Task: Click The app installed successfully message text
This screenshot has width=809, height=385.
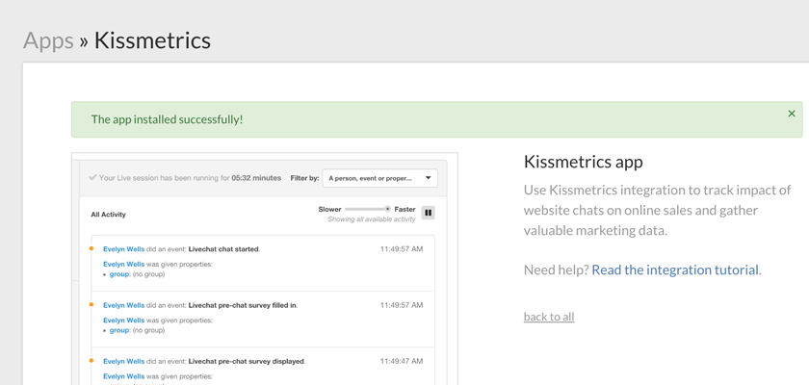Action: pos(168,119)
